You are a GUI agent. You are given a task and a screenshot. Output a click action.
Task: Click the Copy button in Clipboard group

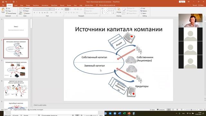point(8,11)
